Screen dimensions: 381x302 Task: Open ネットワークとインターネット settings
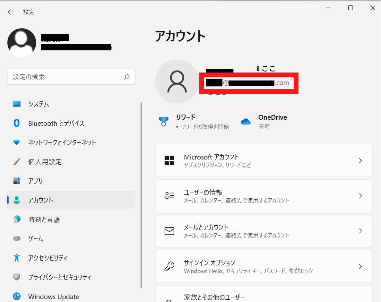(x=62, y=142)
